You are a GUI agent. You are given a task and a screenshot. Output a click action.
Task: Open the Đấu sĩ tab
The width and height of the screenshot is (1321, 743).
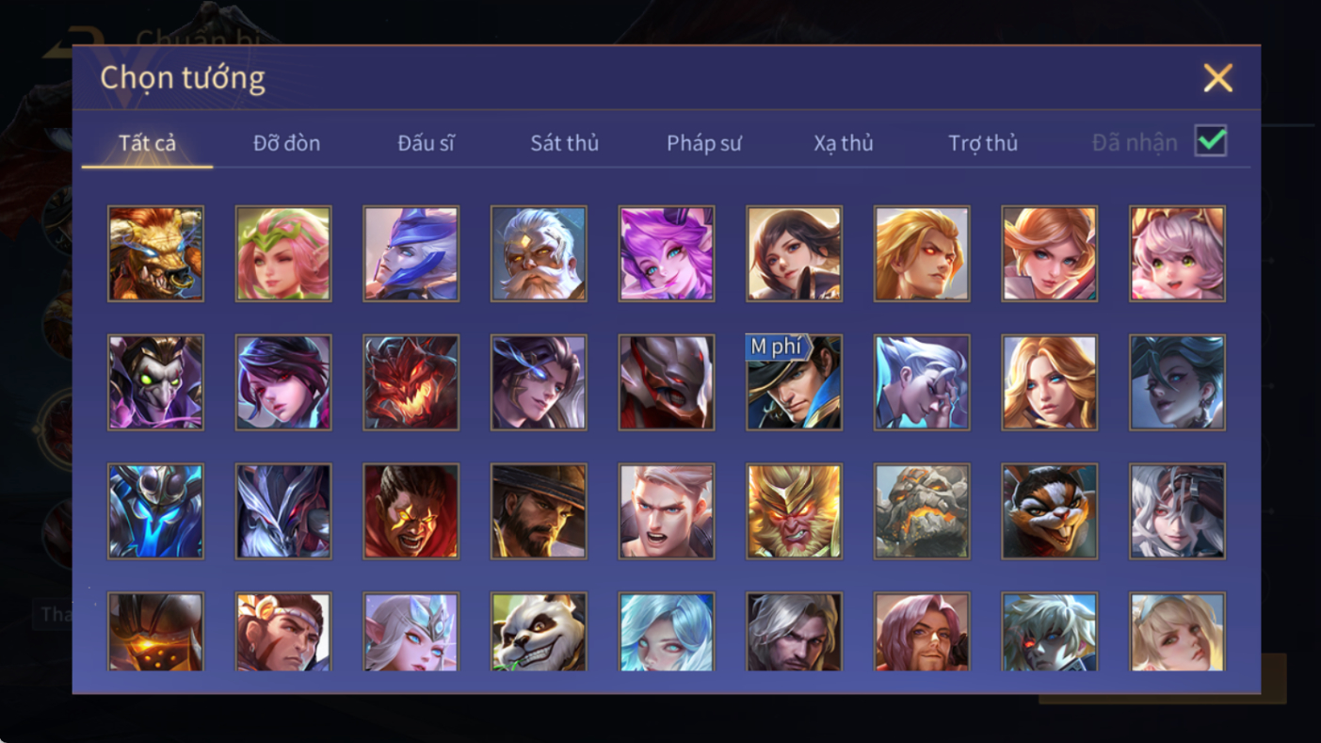pyautogui.click(x=426, y=143)
